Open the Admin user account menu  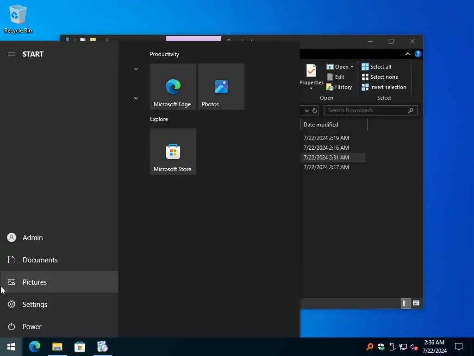59,238
